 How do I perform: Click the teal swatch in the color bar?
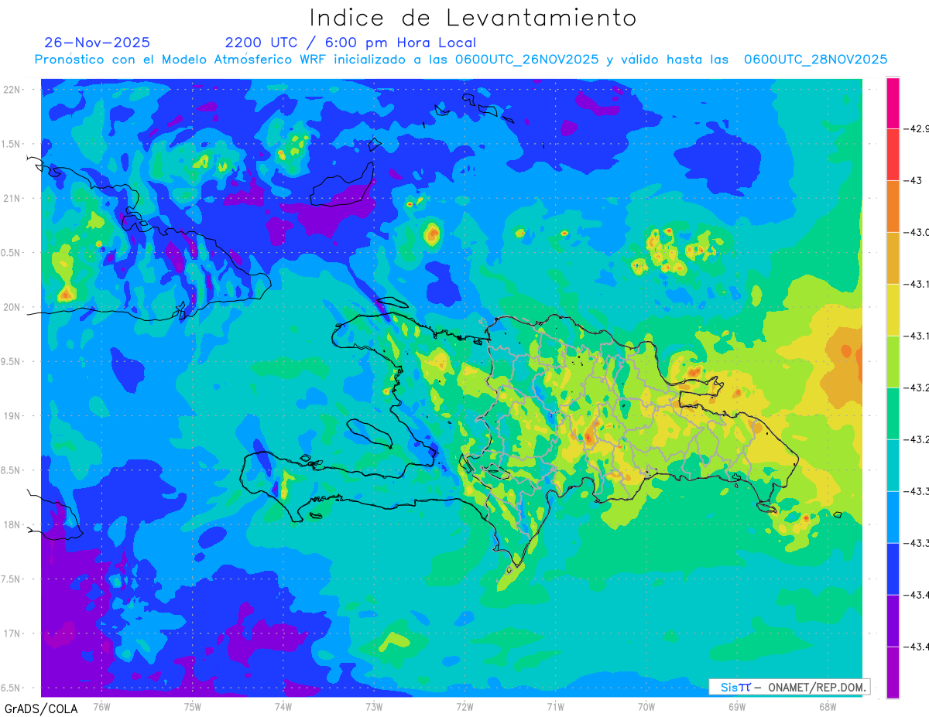(x=893, y=466)
